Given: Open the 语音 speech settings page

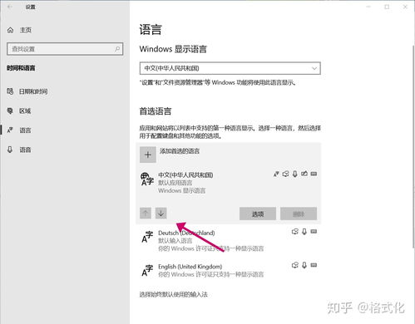Looking at the screenshot, I should (x=25, y=150).
